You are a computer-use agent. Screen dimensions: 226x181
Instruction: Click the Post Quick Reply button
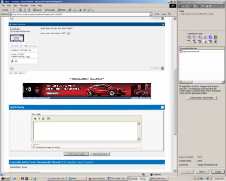pyautogui.click(x=76, y=154)
